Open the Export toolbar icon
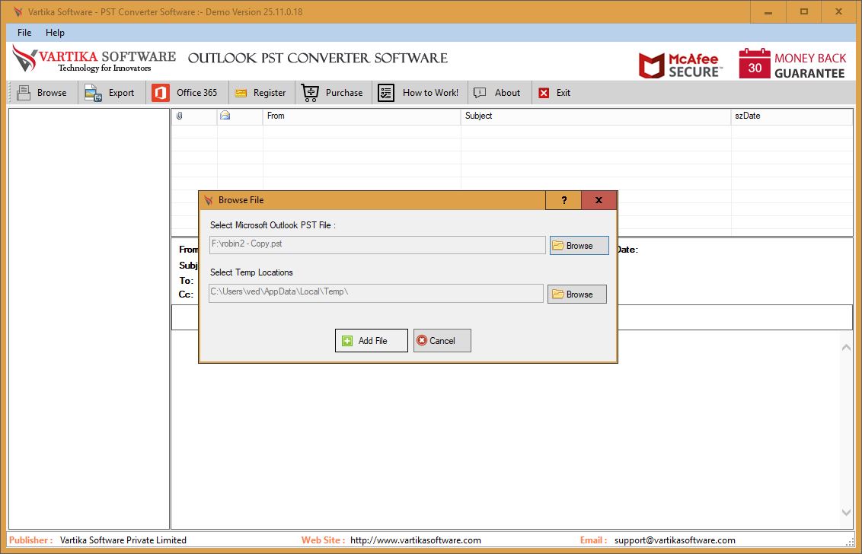 pos(94,93)
